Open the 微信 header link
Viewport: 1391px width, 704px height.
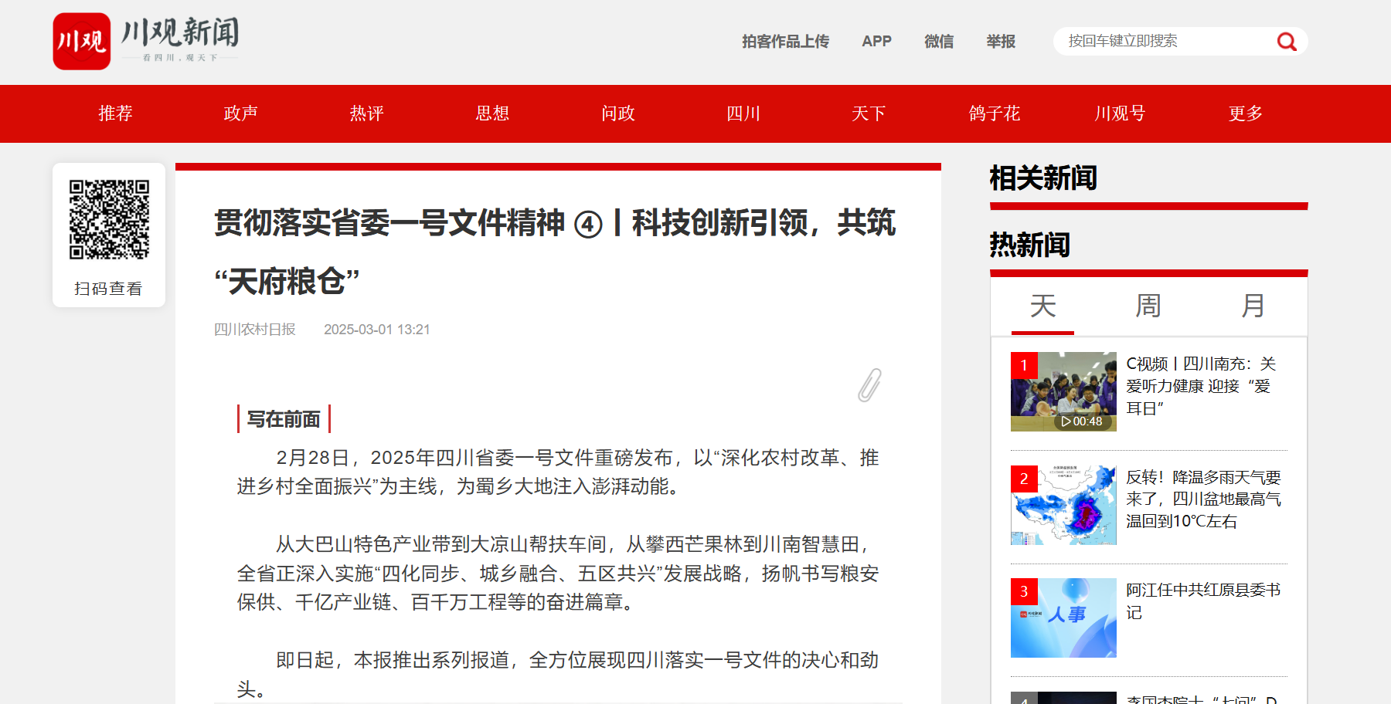coord(939,42)
